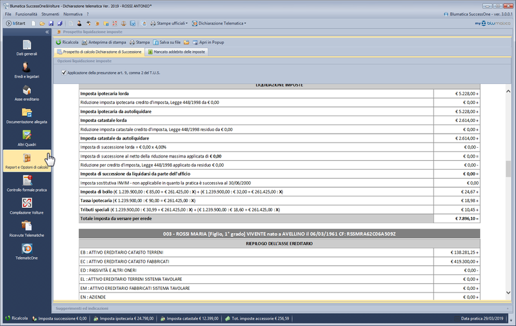
Task: Click the bStart button
Action: pyautogui.click(x=15, y=23)
